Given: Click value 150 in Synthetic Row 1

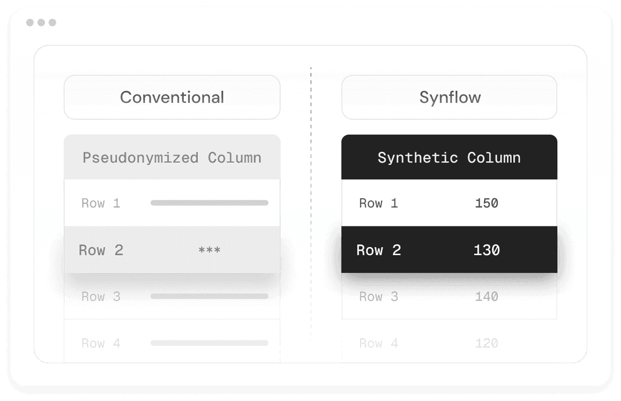Looking at the screenshot, I should tap(486, 203).
